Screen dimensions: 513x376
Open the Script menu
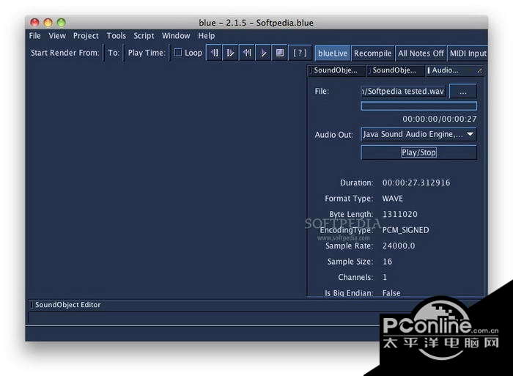[x=144, y=36]
